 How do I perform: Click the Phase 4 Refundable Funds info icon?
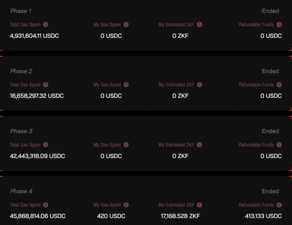pyautogui.click(x=279, y=205)
